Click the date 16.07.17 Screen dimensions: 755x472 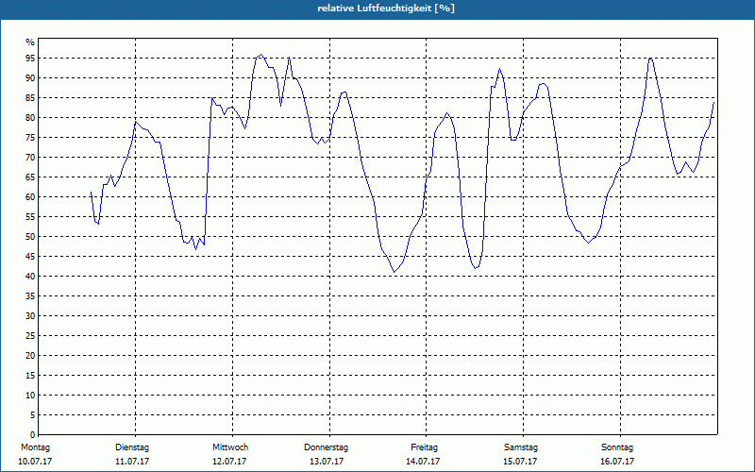(x=617, y=462)
